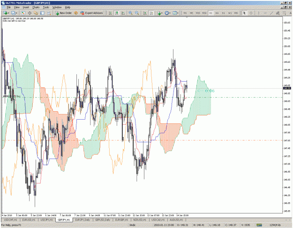The image size is (293, 228).
Task: Select the MN timeframe button
Action: click(236, 13)
